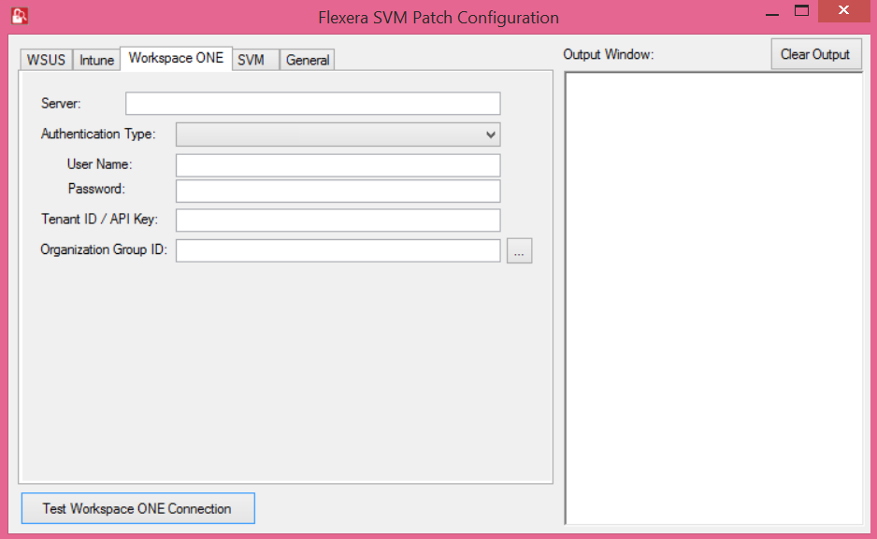Close the Flexera SVM Patch Configuration window
Viewport: 877px width, 539px height.
coord(843,11)
